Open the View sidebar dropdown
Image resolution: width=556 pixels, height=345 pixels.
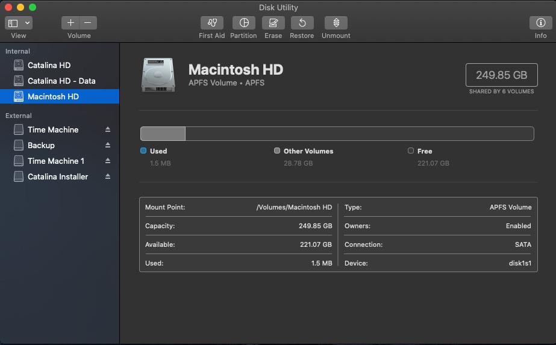click(19, 23)
